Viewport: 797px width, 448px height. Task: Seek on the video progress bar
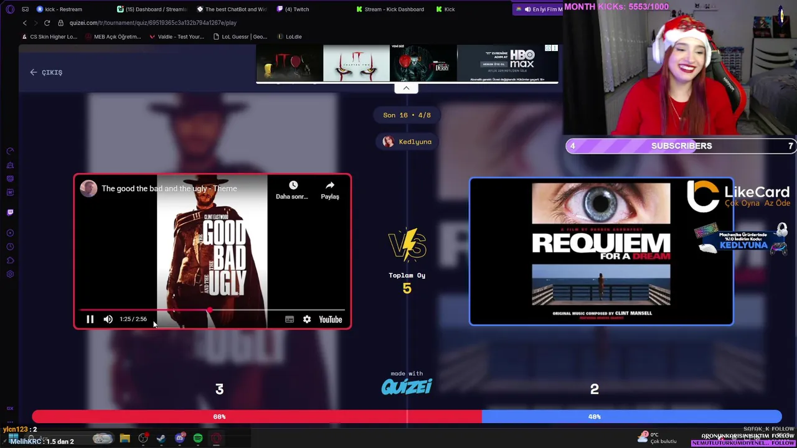212,309
